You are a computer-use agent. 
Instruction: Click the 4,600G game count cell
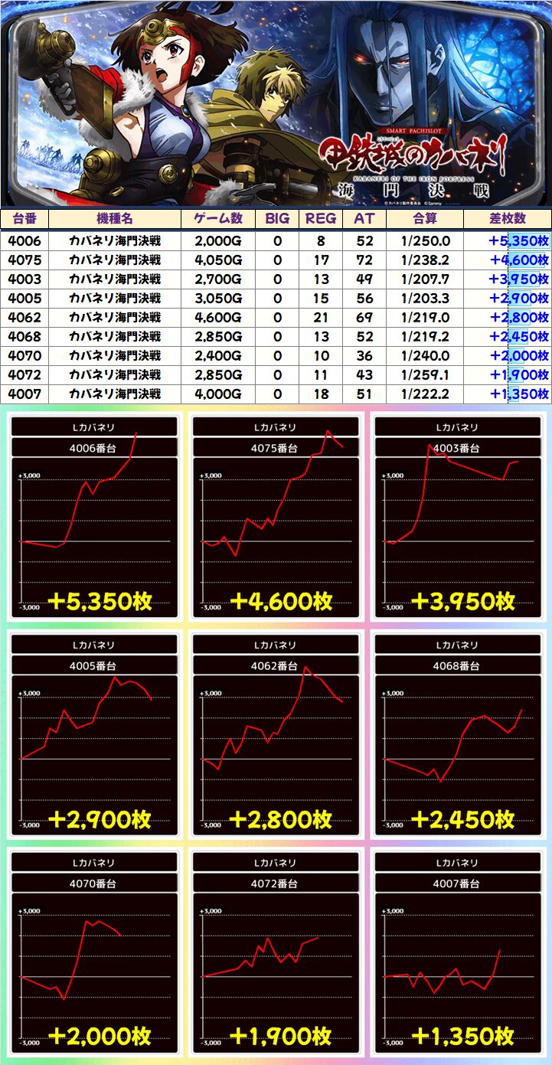[x=218, y=318]
